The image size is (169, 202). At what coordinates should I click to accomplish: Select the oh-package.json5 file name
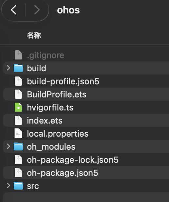(x=63, y=173)
